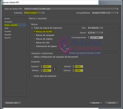The width and height of the screenshot is (123, 109).
Task: Click the Exportar button
Action: tap(95, 103)
